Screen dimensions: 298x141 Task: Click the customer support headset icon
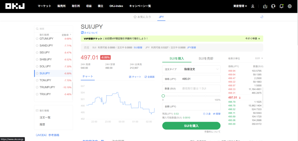[273, 6]
